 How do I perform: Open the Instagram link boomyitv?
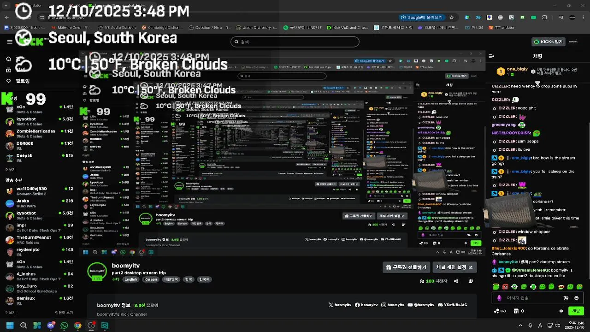click(x=393, y=305)
